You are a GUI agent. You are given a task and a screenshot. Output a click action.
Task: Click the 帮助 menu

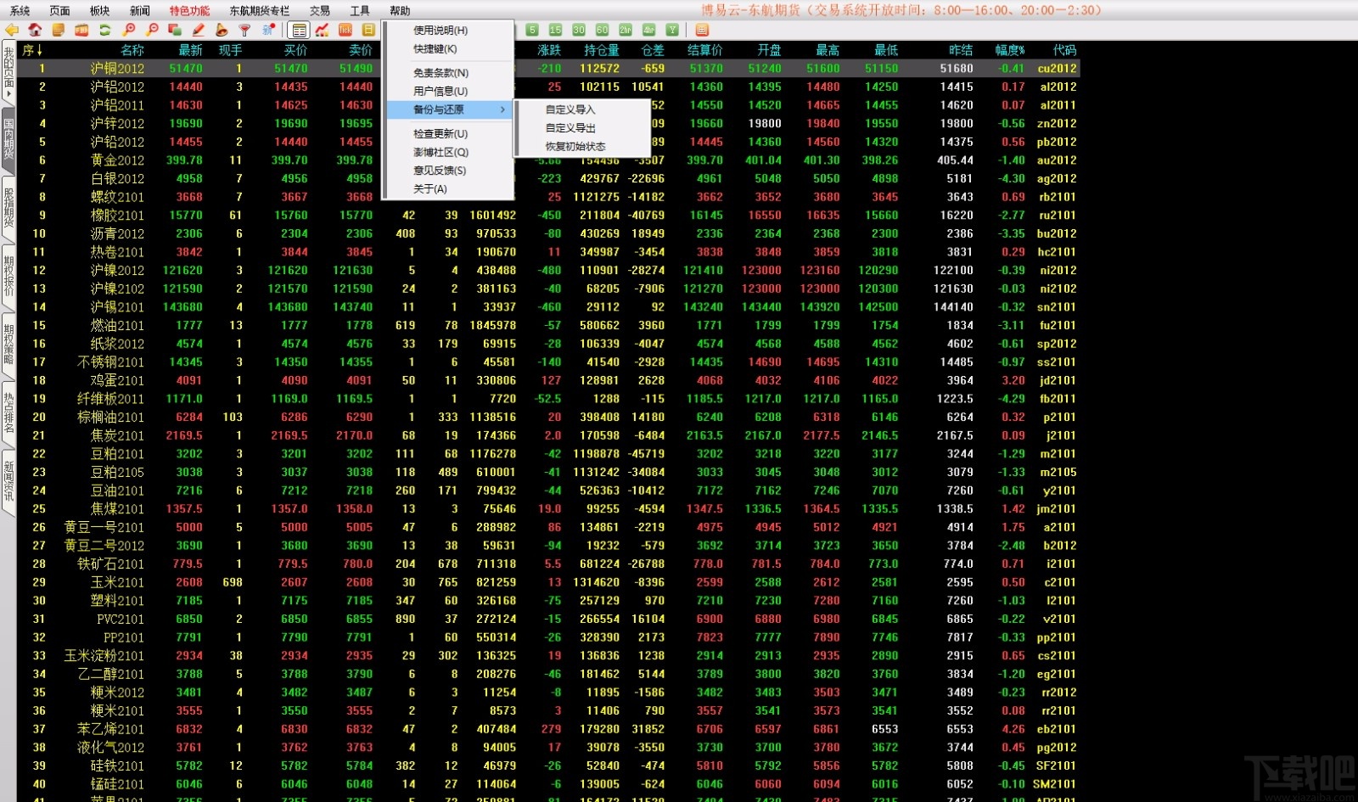(400, 11)
